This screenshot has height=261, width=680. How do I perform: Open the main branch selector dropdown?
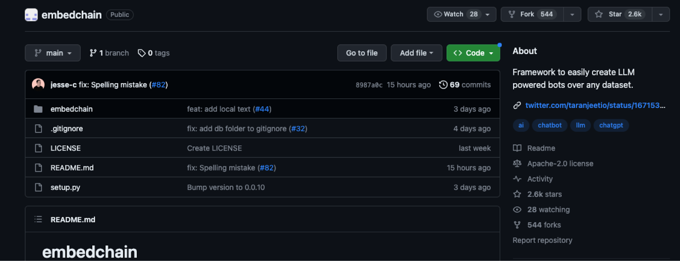(53, 53)
